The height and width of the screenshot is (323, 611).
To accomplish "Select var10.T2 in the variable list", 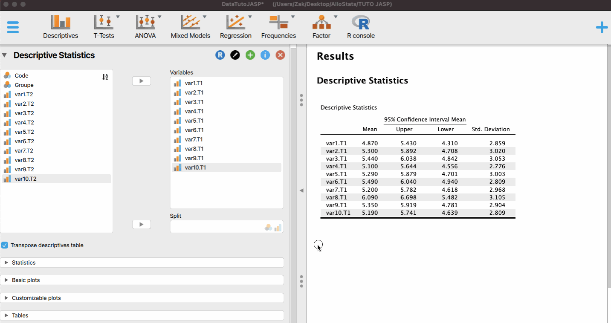I will [26, 179].
